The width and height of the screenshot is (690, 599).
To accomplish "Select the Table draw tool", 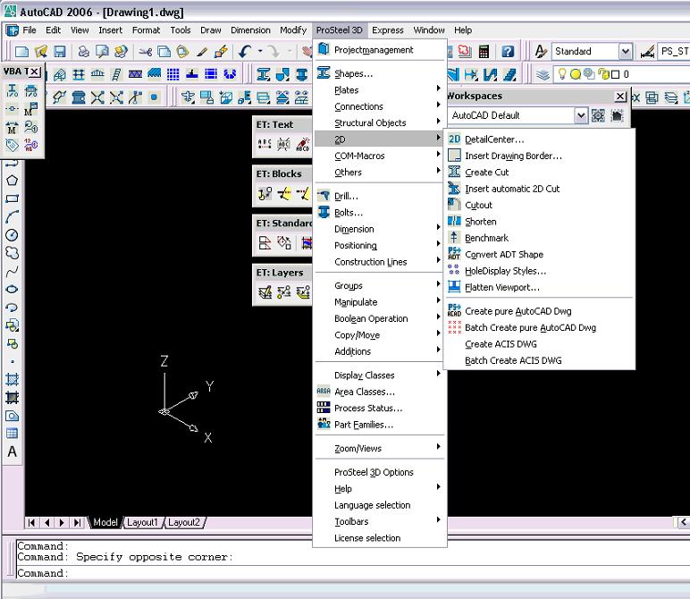I will 12,434.
